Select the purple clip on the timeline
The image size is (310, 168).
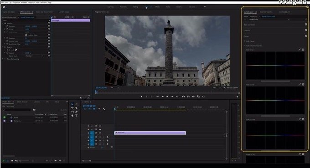click(150, 132)
